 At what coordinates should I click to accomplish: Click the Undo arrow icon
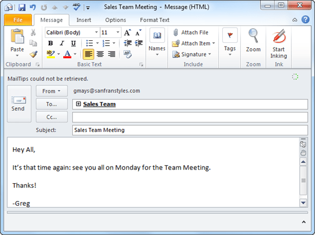[x=32, y=7]
